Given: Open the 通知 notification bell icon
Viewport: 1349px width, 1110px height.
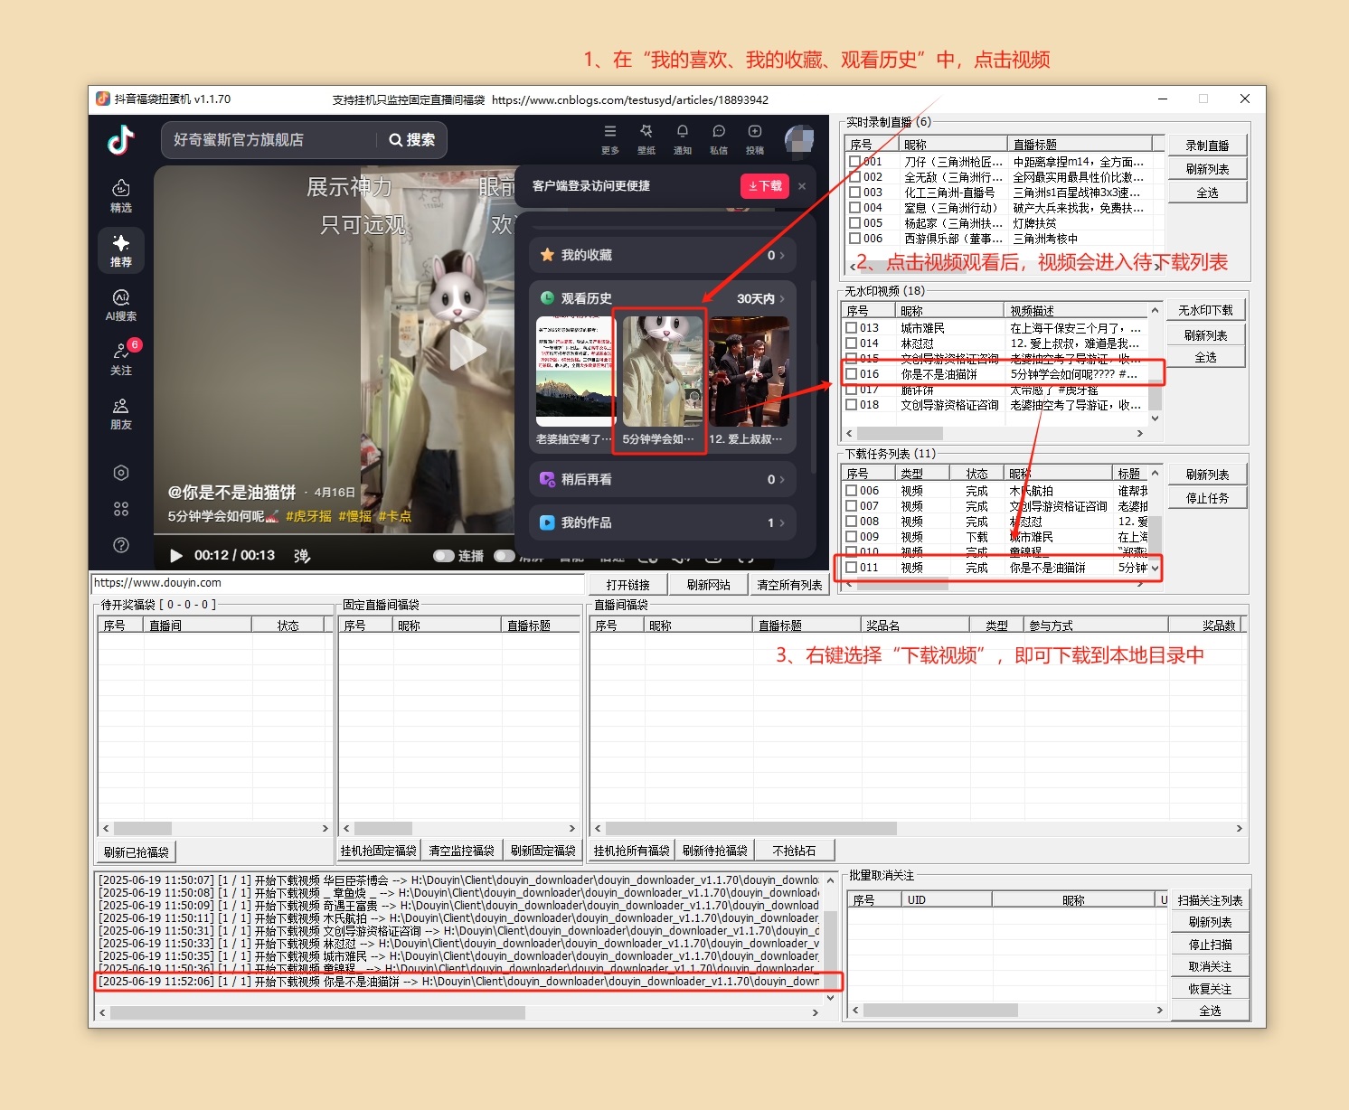Looking at the screenshot, I should click(683, 134).
